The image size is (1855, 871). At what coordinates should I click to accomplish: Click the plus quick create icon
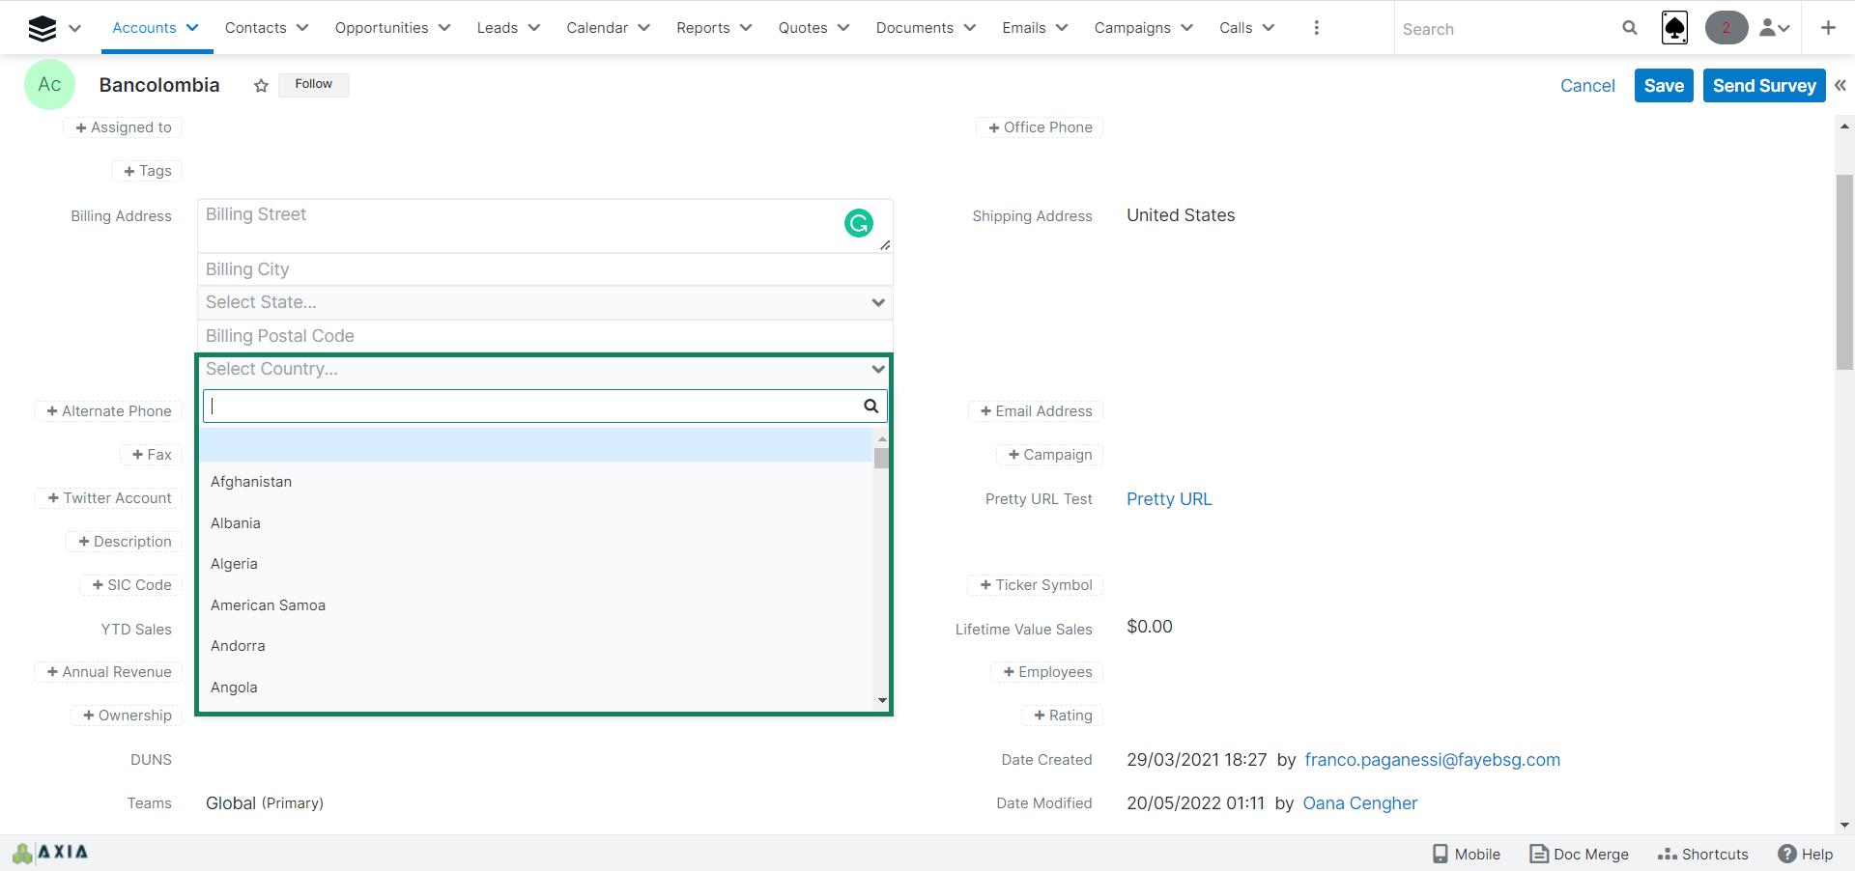point(1828,28)
